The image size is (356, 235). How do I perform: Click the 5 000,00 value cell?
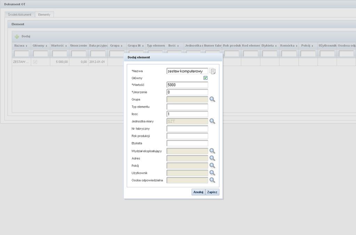tap(60, 62)
